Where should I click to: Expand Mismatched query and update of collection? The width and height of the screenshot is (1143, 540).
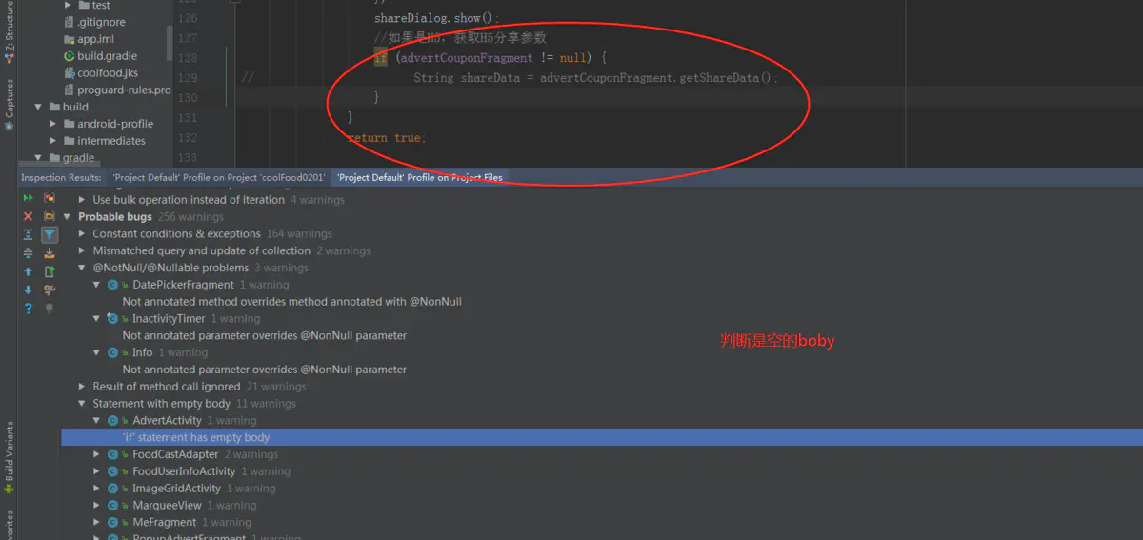pos(82,251)
